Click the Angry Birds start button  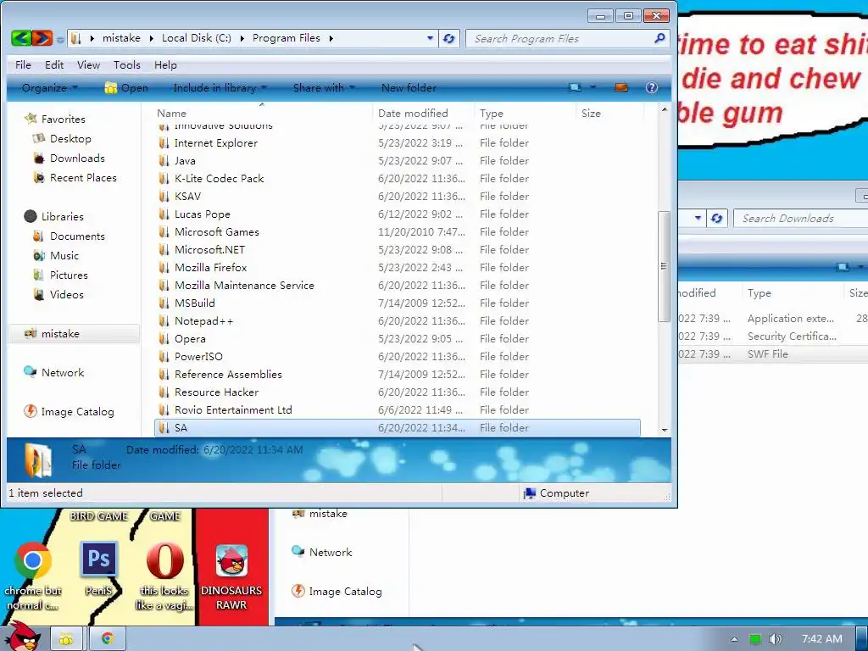click(22, 637)
